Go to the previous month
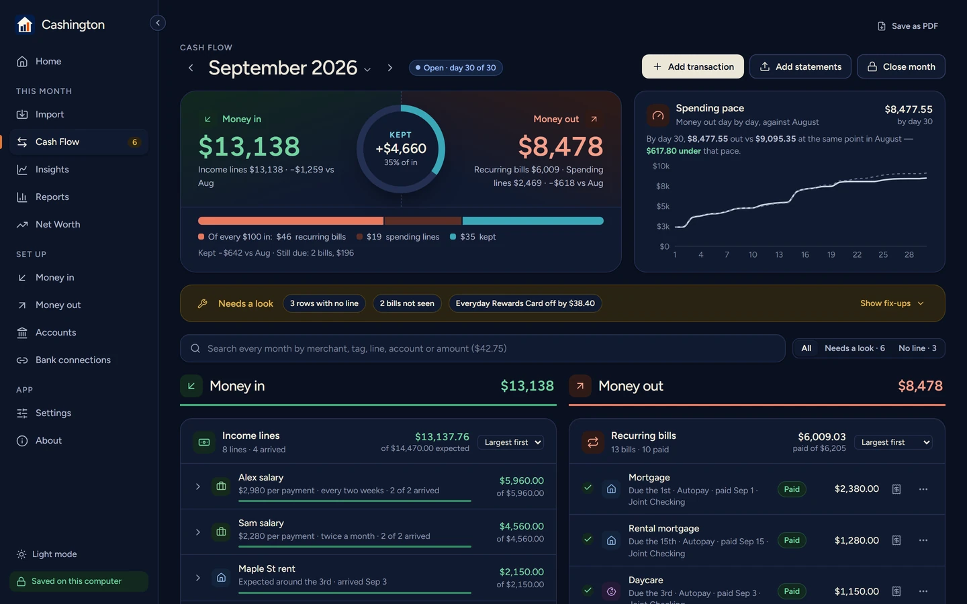967x604 pixels. click(191, 68)
